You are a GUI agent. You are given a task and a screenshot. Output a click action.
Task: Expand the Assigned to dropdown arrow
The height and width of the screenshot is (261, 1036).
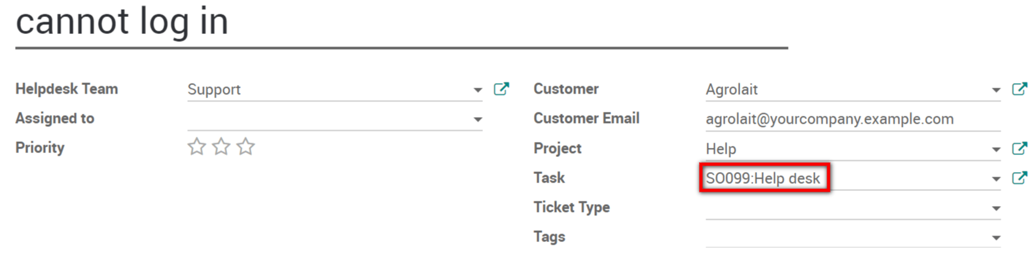coord(478,120)
